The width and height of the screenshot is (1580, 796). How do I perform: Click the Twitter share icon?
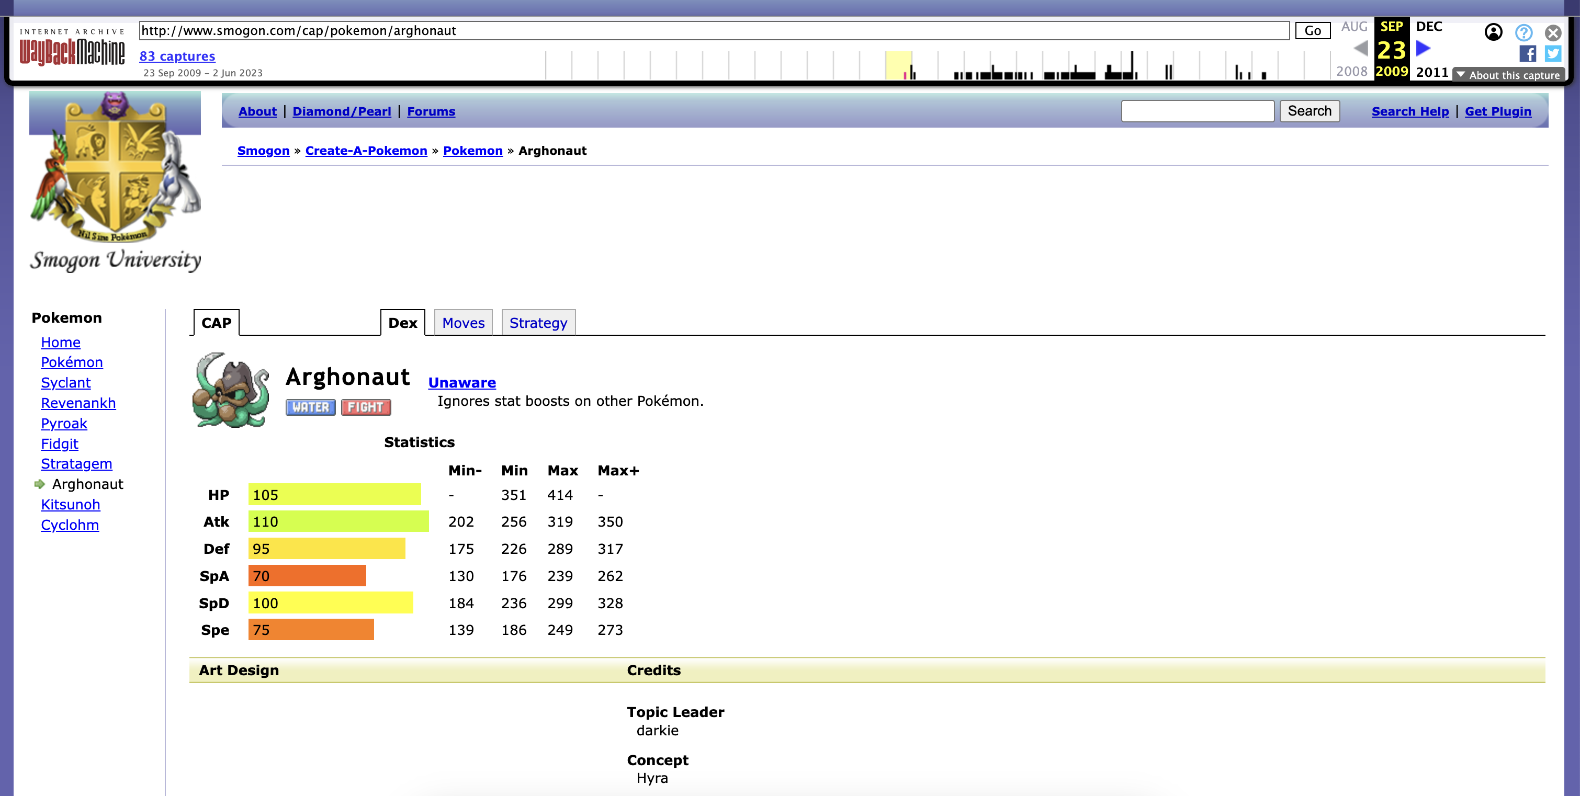point(1552,54)
